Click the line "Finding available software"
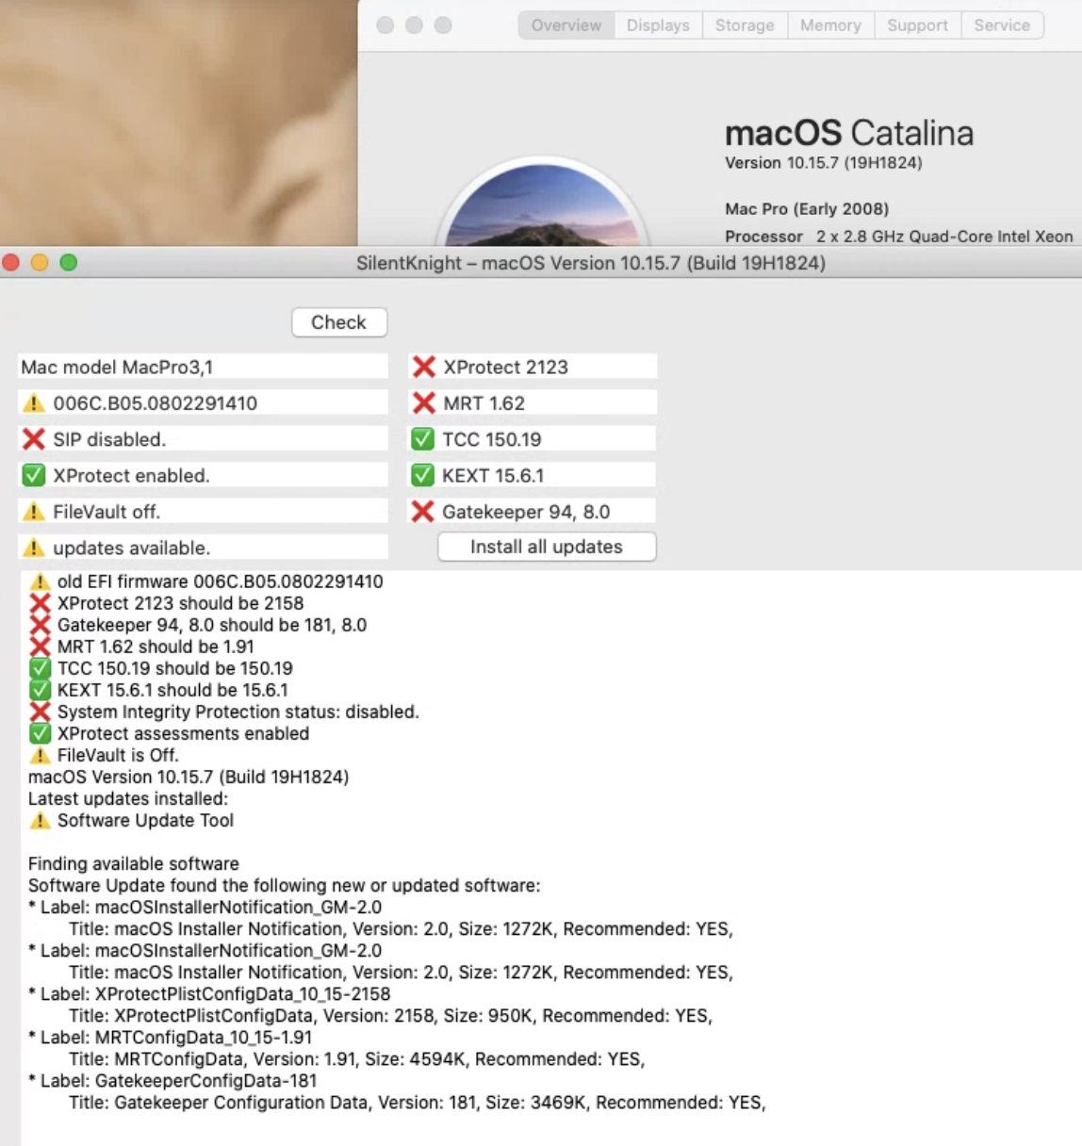 point(134,863)
